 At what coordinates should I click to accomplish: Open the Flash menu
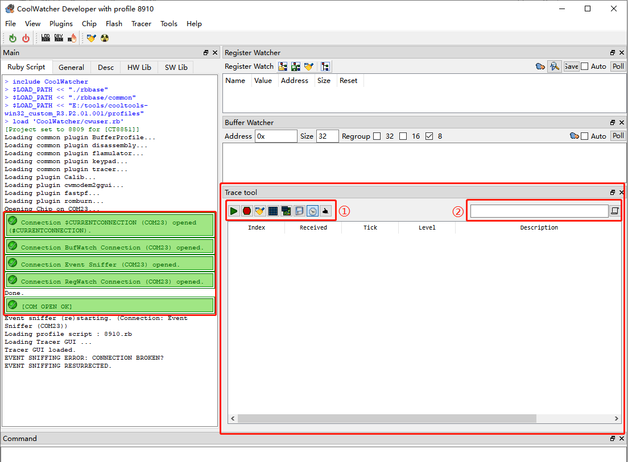point(114,24)
